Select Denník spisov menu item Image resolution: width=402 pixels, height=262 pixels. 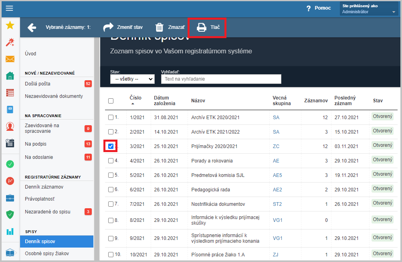click(x=57, y=242)
